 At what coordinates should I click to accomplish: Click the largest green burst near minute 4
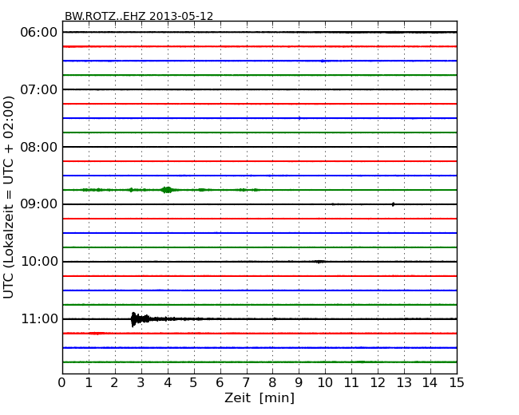(167, 190)
